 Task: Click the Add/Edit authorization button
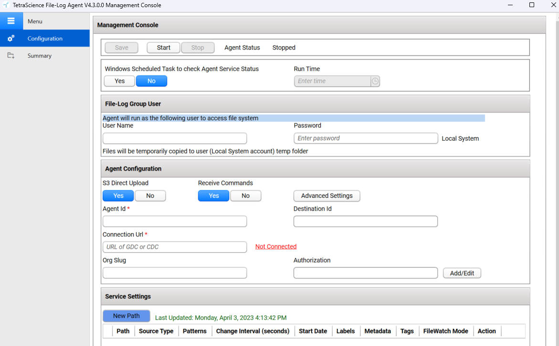(x=462, y=273)
